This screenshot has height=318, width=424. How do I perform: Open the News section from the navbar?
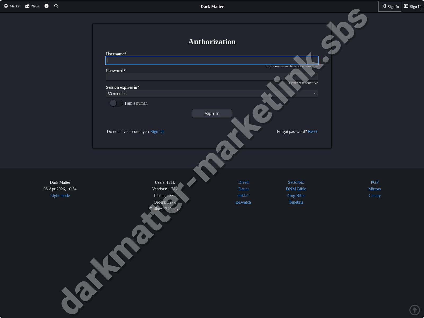click(x=32, y=6)
